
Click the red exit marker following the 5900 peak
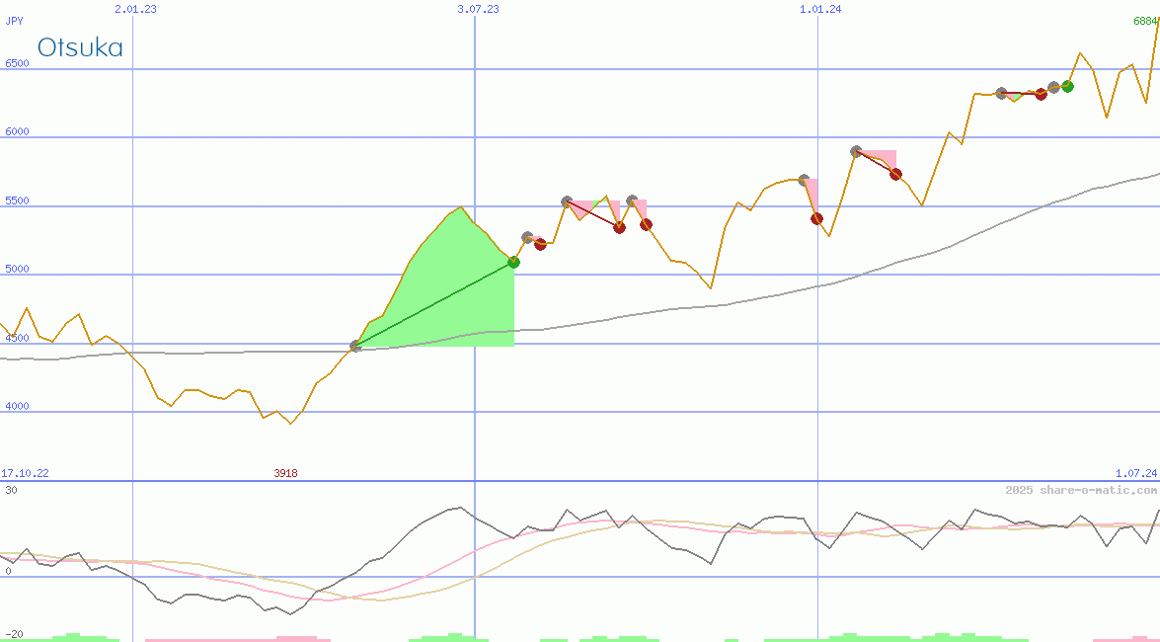(895, 174)
